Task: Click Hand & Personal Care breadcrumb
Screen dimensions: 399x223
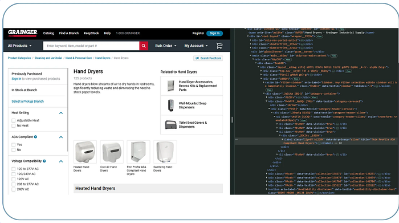Action: tap(79, 58)
